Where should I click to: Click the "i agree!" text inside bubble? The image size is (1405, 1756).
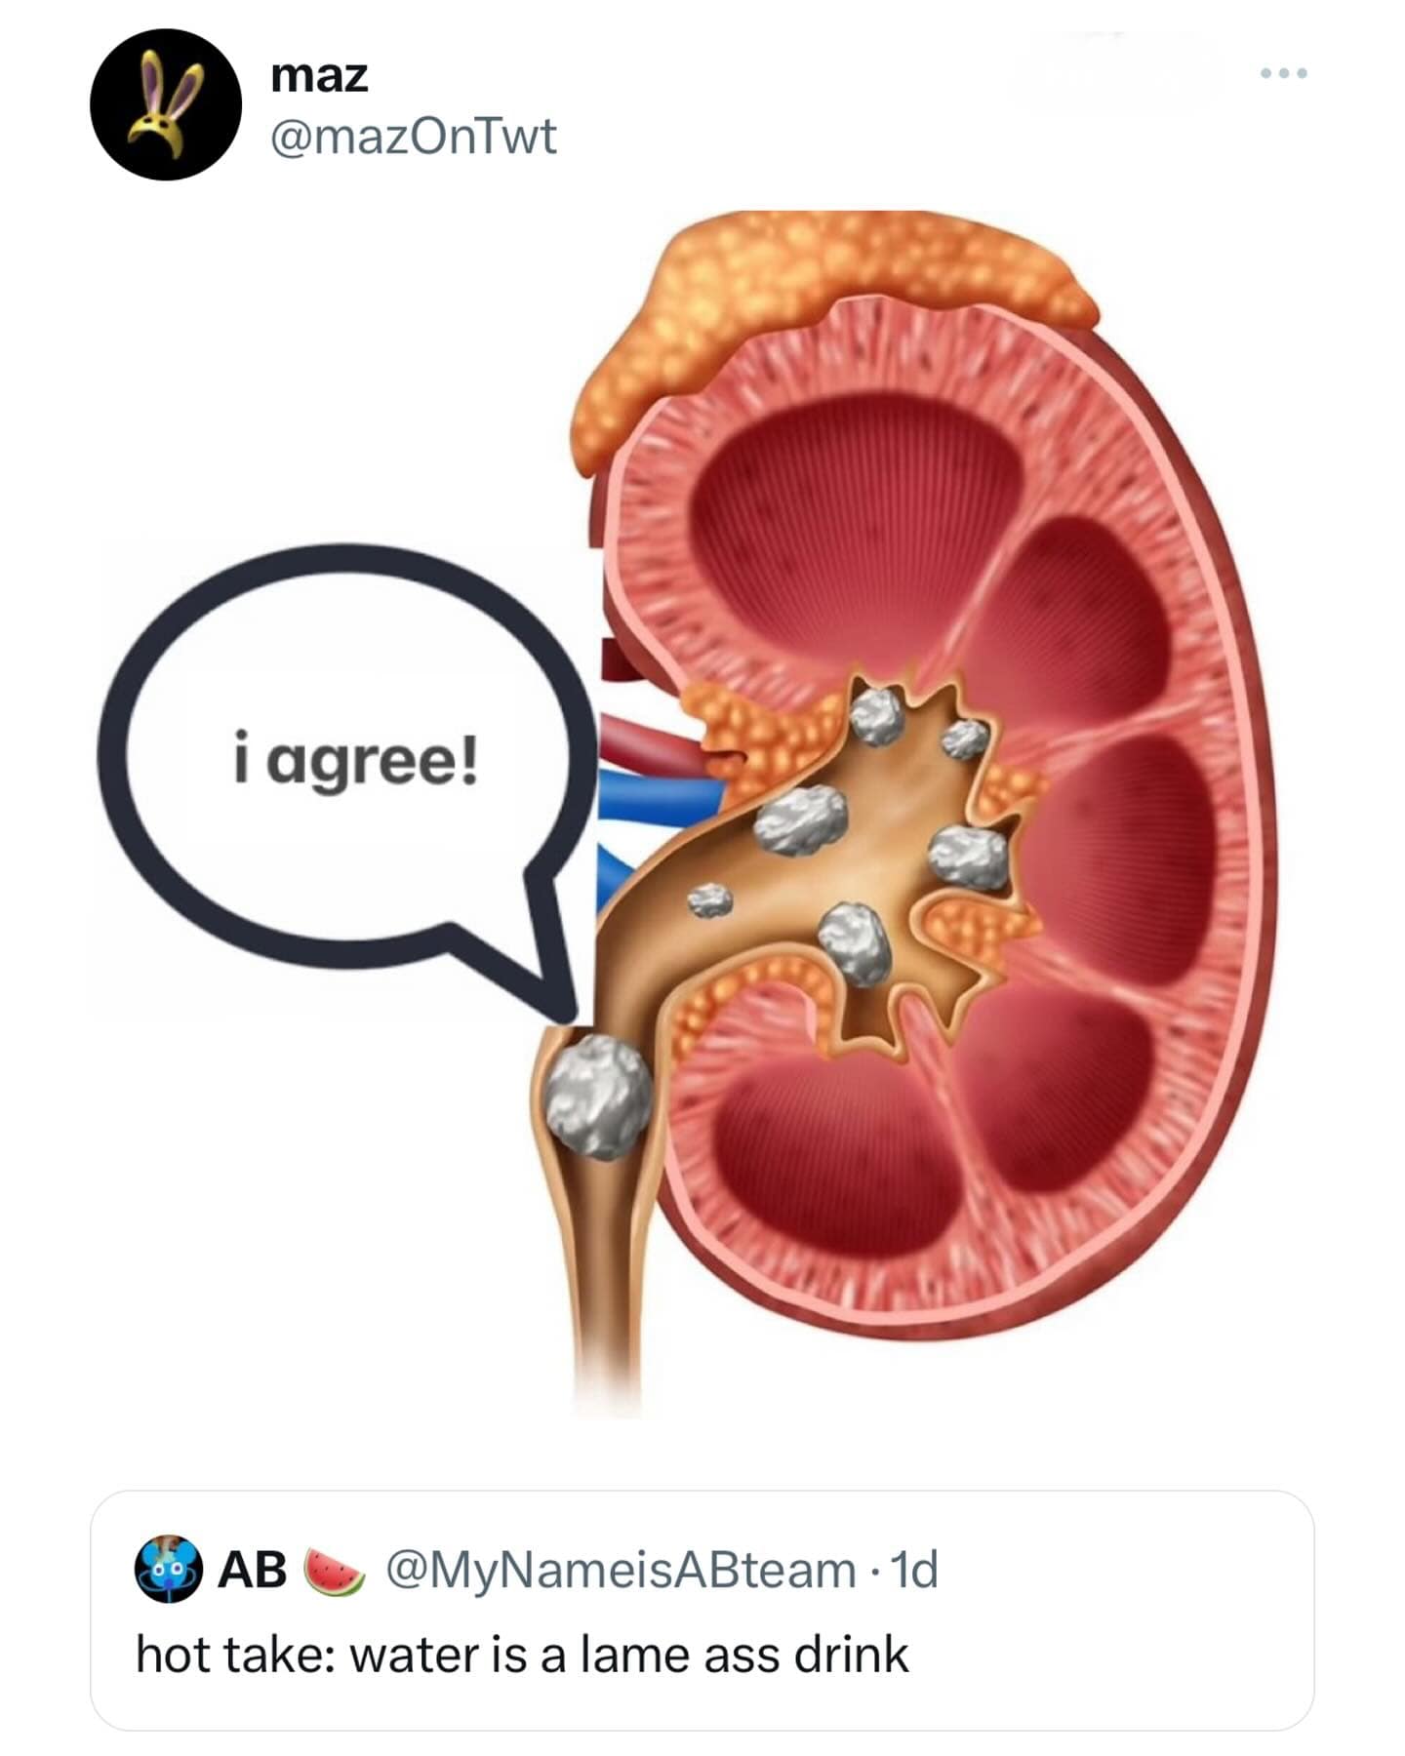pyautogui.click(x=357, y=761)
